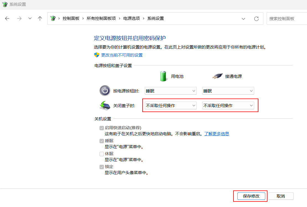This screenshot has width=307, height=207.
Task: Open lid close dropdown for plugged in
Action: coord(228,105)
